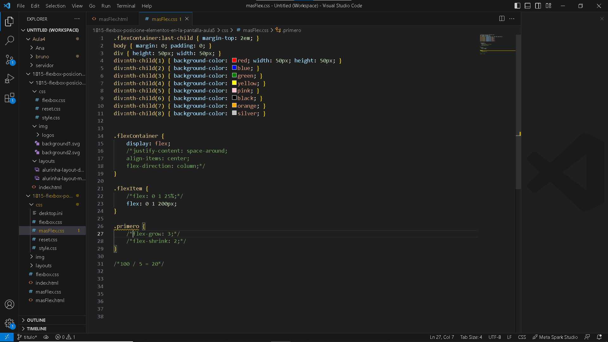Click the UTF-8 encoding selector
Screen dimensions: 608x342
click(494, 337)
